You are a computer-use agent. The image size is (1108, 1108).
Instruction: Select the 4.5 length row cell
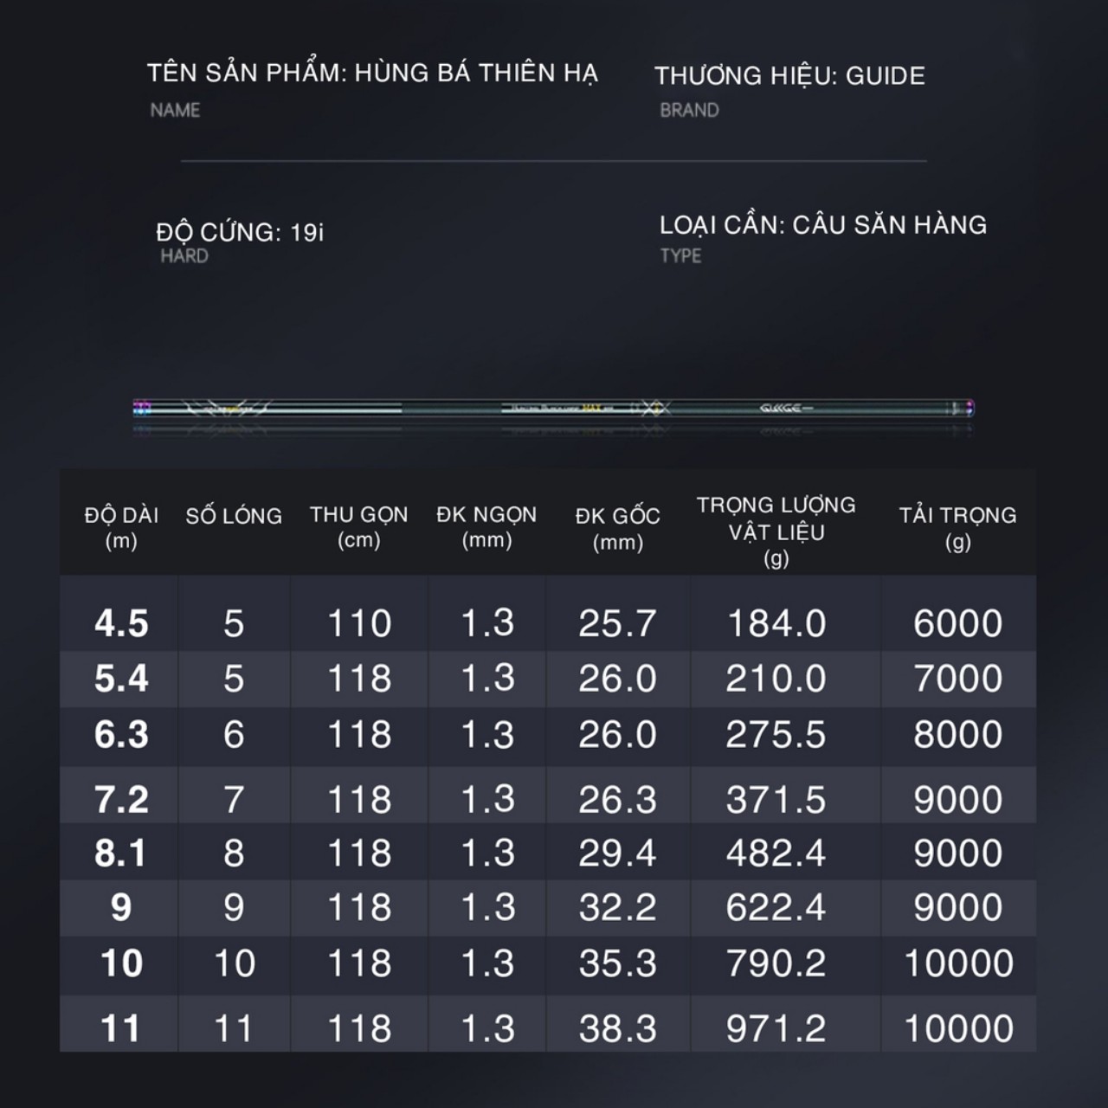121,624
